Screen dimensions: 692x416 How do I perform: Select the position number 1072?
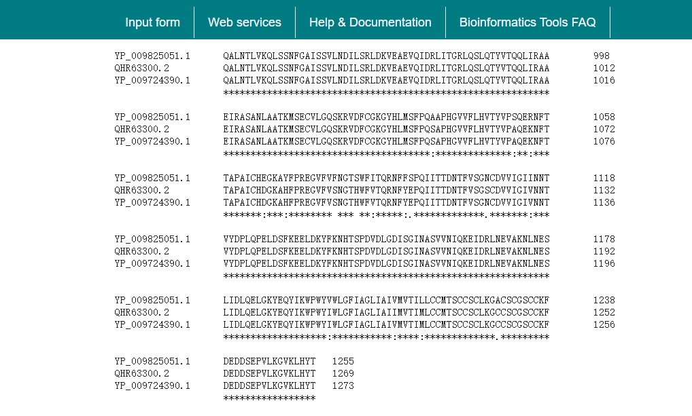pos(604,129)
